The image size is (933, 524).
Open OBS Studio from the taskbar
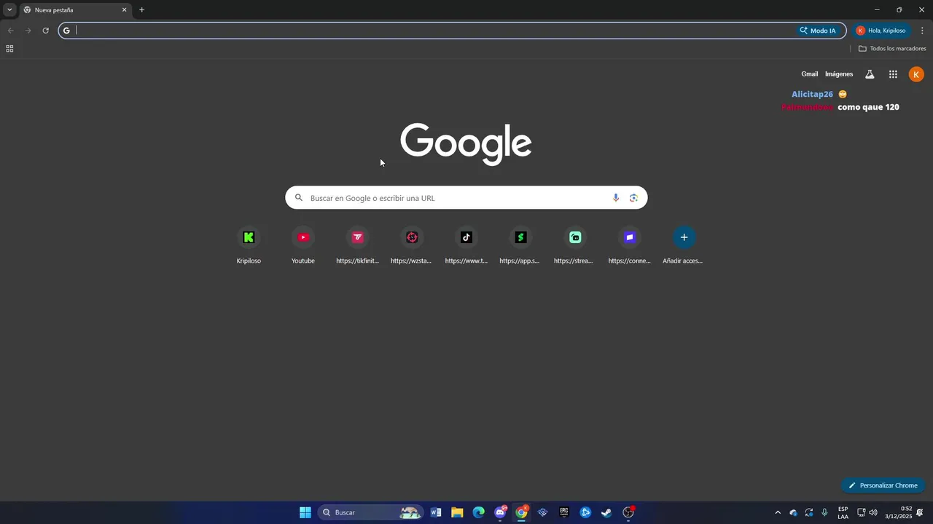[x=628, y=512]
